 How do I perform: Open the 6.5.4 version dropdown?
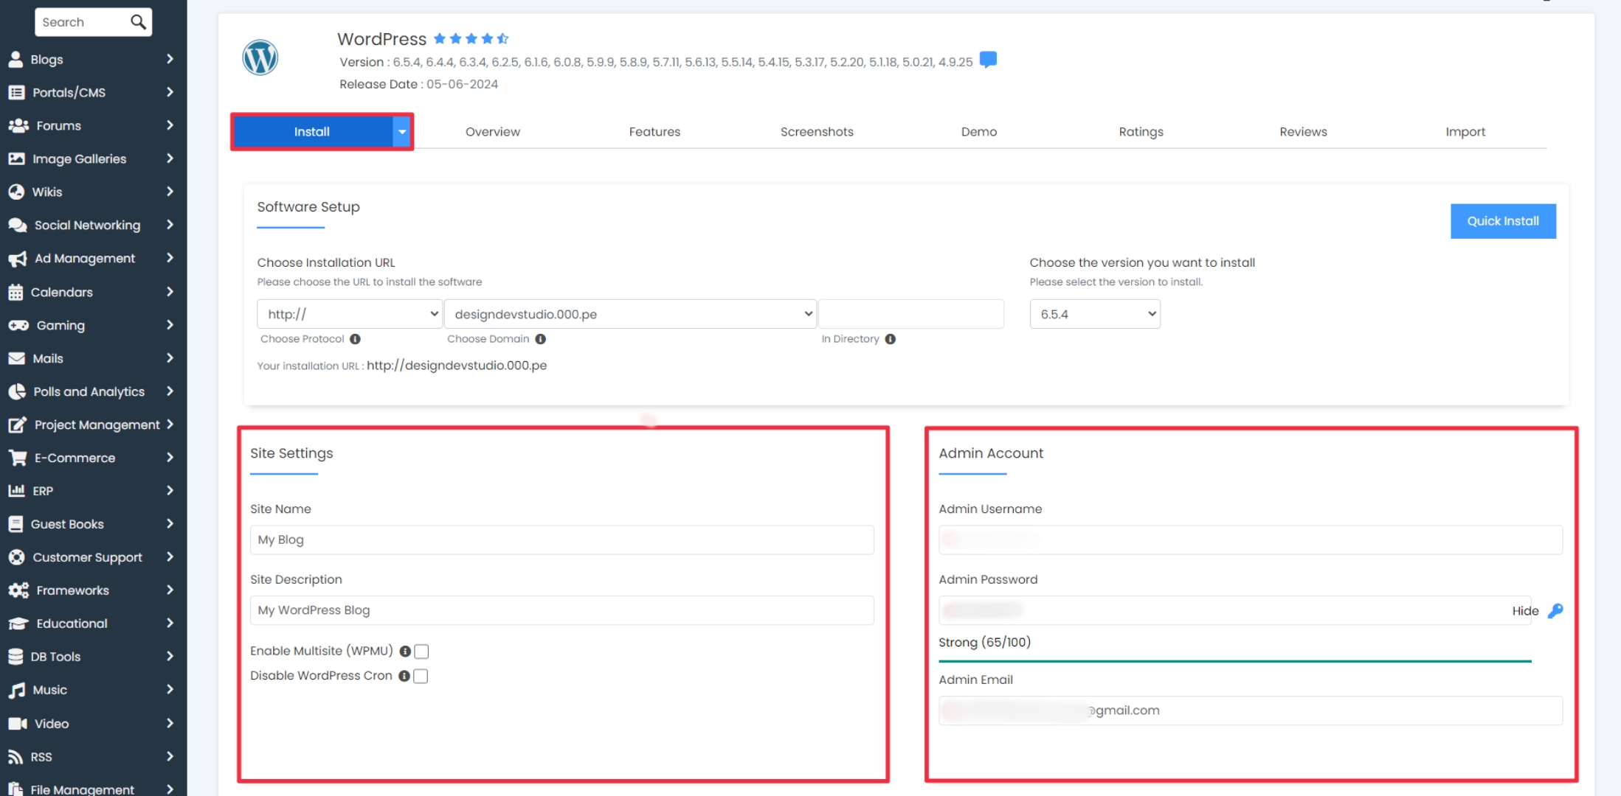pyautogui.click(x=1094, y=314)
